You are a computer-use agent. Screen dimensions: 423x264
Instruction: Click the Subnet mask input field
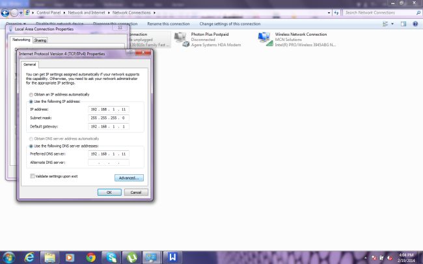[x=109, y=118]
